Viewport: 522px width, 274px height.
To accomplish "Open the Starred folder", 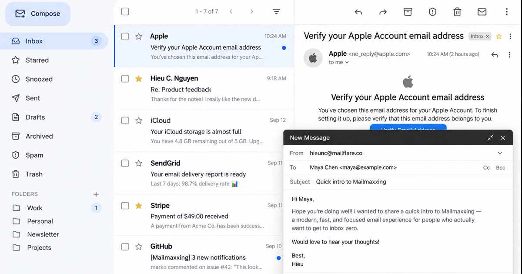I will (x=54, y=60).
